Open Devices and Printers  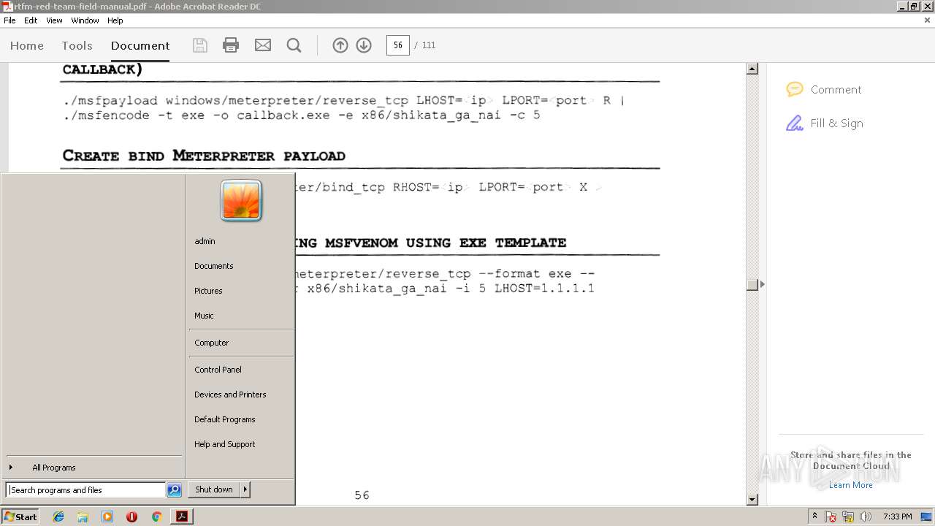(x=230, y=394)
